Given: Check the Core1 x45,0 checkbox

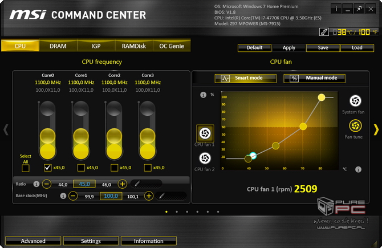Looking at the screenshot, I should pyautogui.click(x=81, y=168).
